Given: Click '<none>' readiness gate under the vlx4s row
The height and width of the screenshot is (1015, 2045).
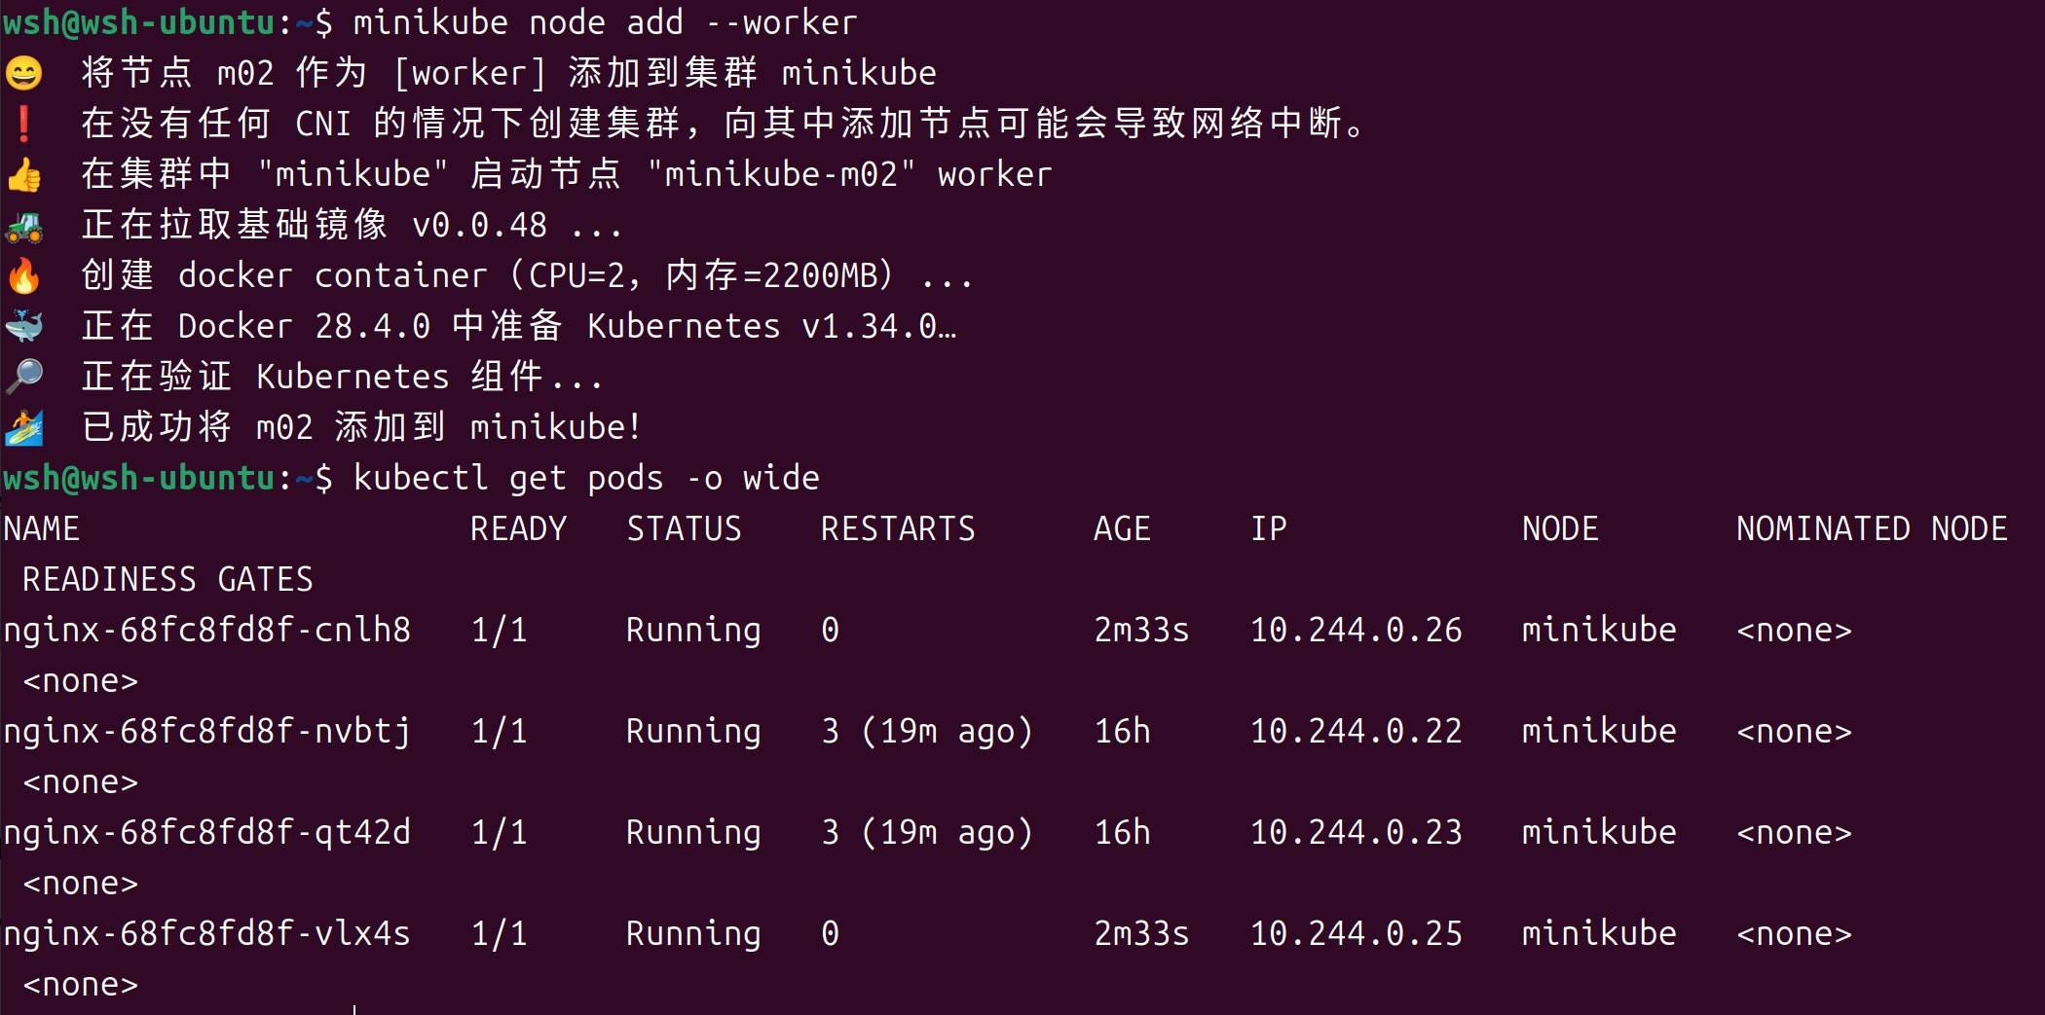Looking at the screenshot, I should tap(80, 984).
